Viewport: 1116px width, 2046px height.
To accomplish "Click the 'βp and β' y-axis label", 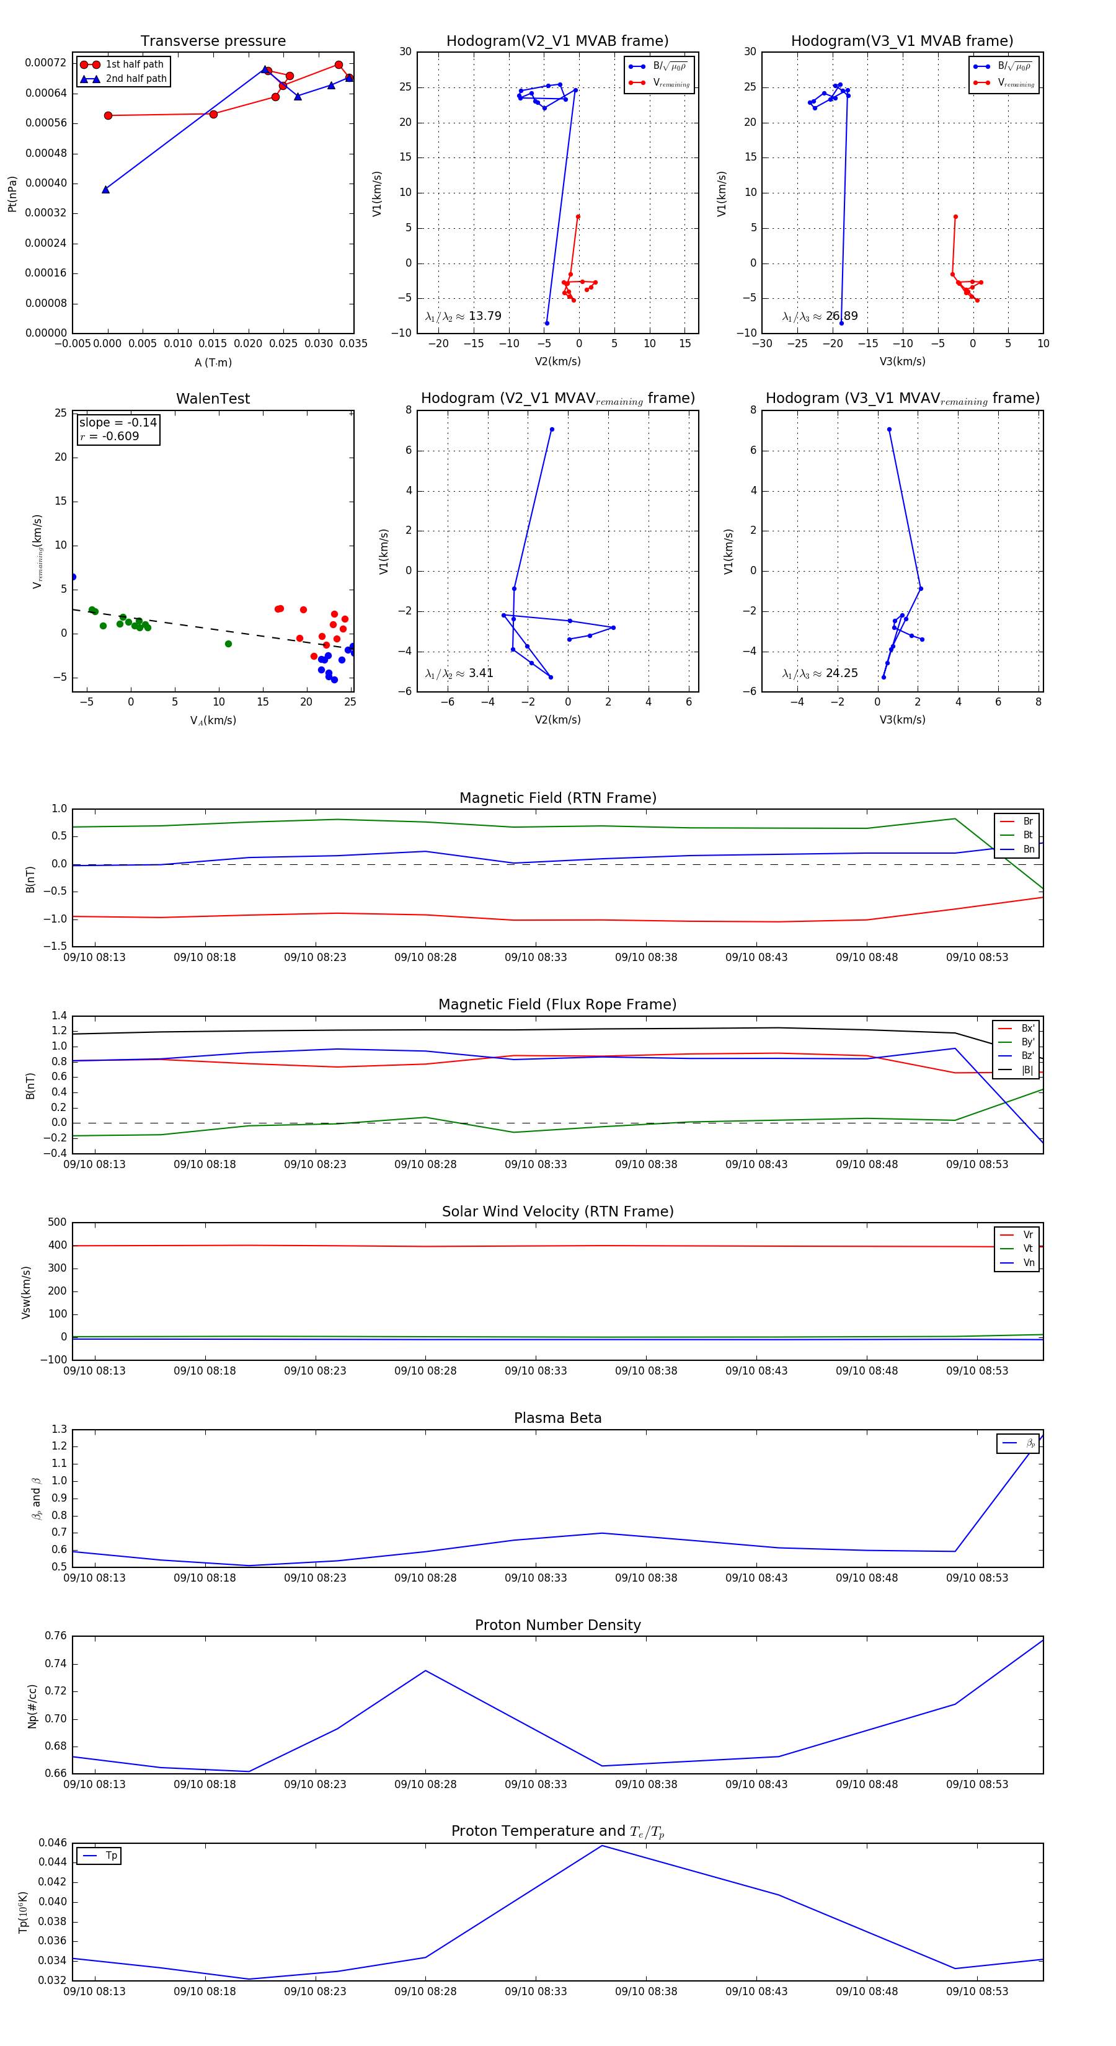I will coord(37,1499).
